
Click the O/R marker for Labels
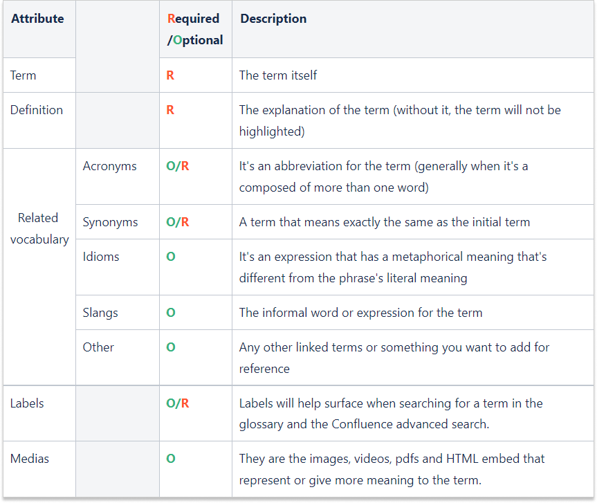click(178, 403)
